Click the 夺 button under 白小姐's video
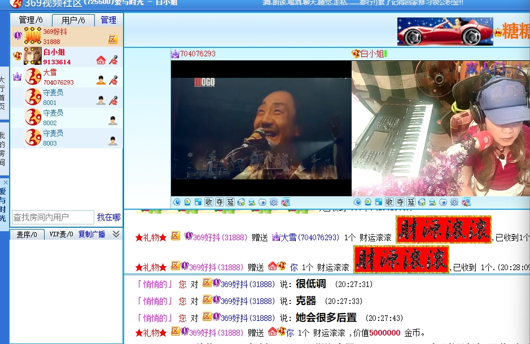 (x=400, y=202)
